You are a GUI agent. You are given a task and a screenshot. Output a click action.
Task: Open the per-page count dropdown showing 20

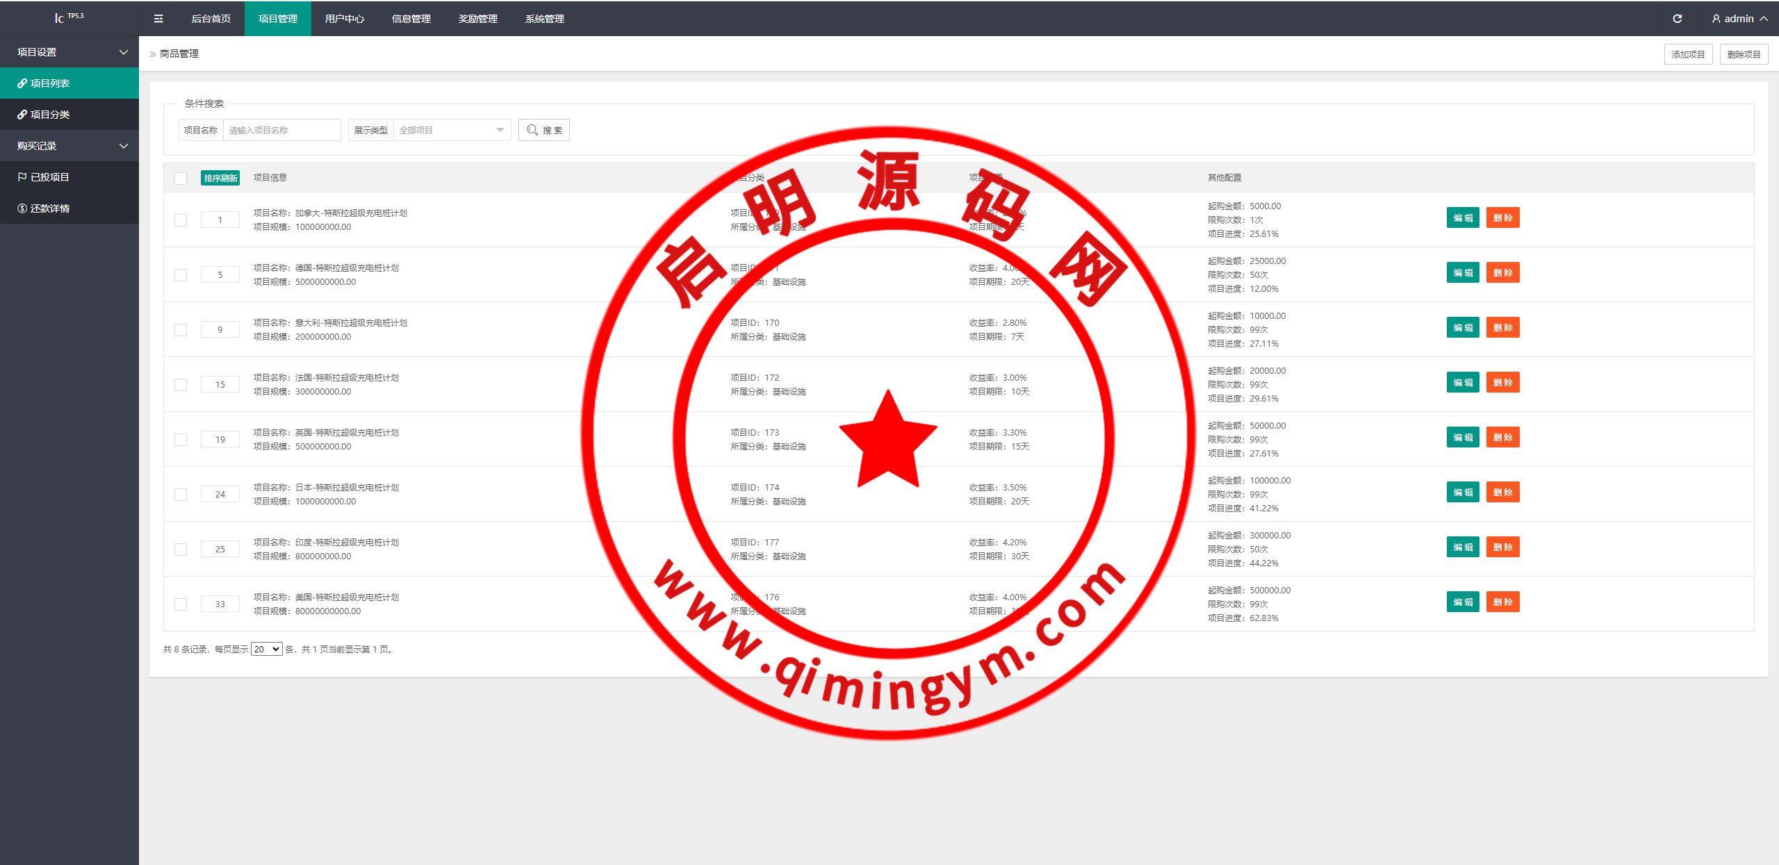(x=266, y=649)
